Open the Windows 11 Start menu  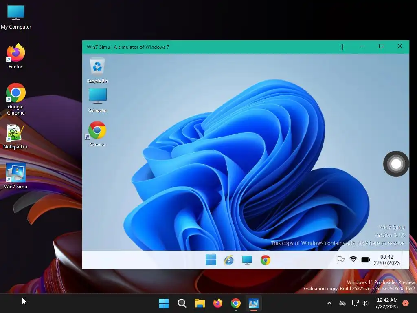164,303
